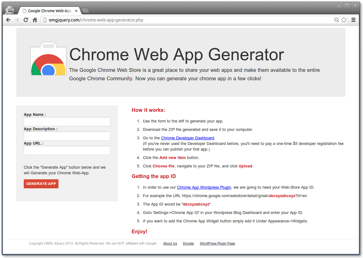Click the Chrome Web Store bag logo
Image resolution: width=363 pixels, height=258 pixels.
(48, 58)
